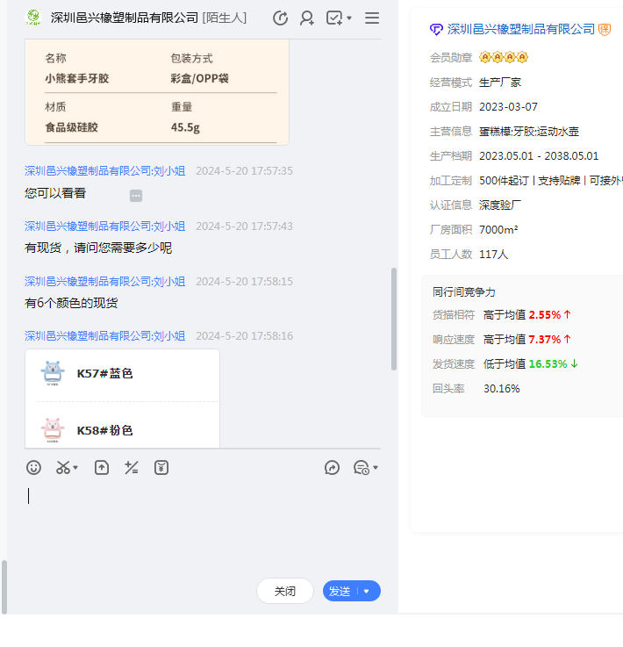This screenshot has width=623, height=647.
Task: Click the chat history clock-bubble icon
Action: 361,468
